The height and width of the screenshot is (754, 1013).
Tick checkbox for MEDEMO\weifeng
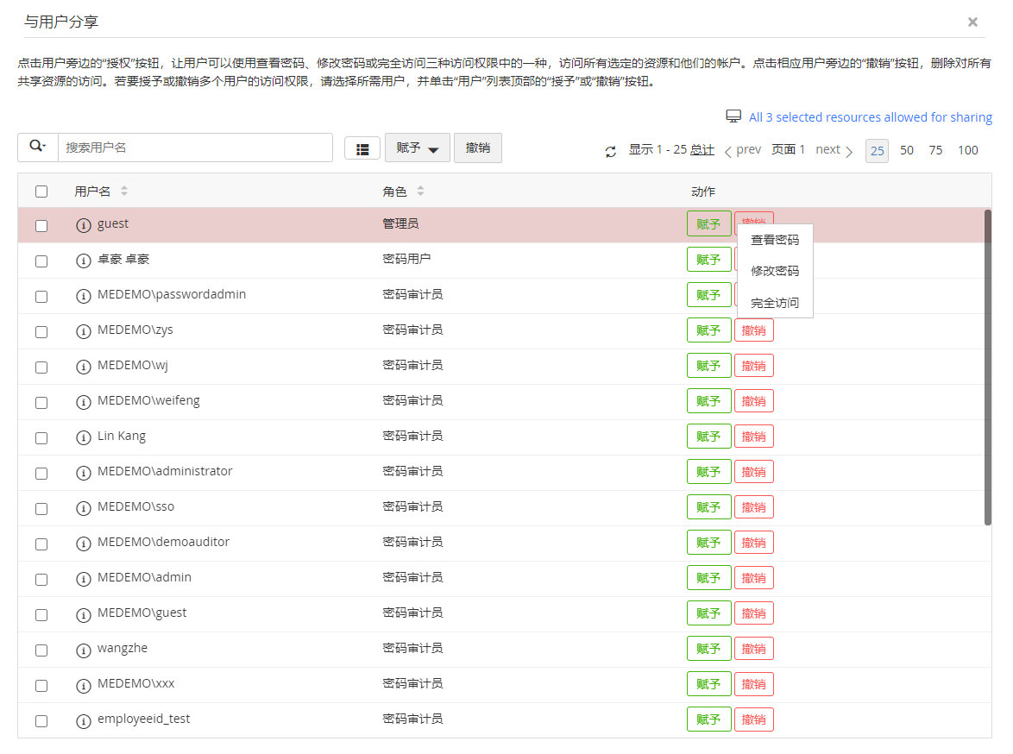tap(41, 403)
